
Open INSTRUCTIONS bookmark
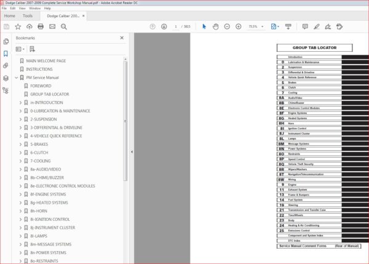coord(39,70)
